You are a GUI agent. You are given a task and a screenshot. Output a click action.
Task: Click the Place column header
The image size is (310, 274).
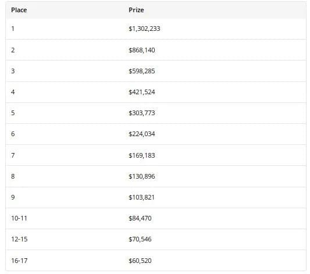[19, 10]
